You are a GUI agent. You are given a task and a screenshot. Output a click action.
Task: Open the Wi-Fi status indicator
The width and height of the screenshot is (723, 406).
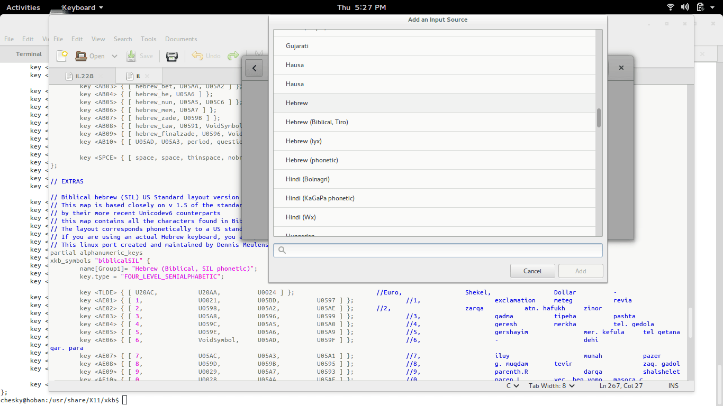(x=671, y=7)
